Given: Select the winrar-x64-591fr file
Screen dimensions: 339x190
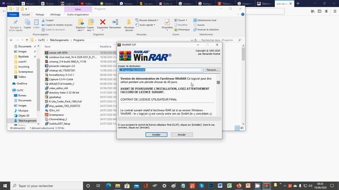Looking at the screenshot, I should click(58, 53).
